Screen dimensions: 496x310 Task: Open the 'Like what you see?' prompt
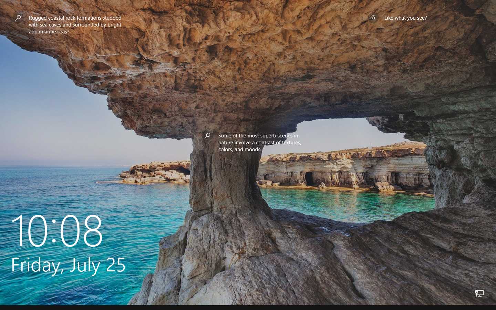click(405, 18)
